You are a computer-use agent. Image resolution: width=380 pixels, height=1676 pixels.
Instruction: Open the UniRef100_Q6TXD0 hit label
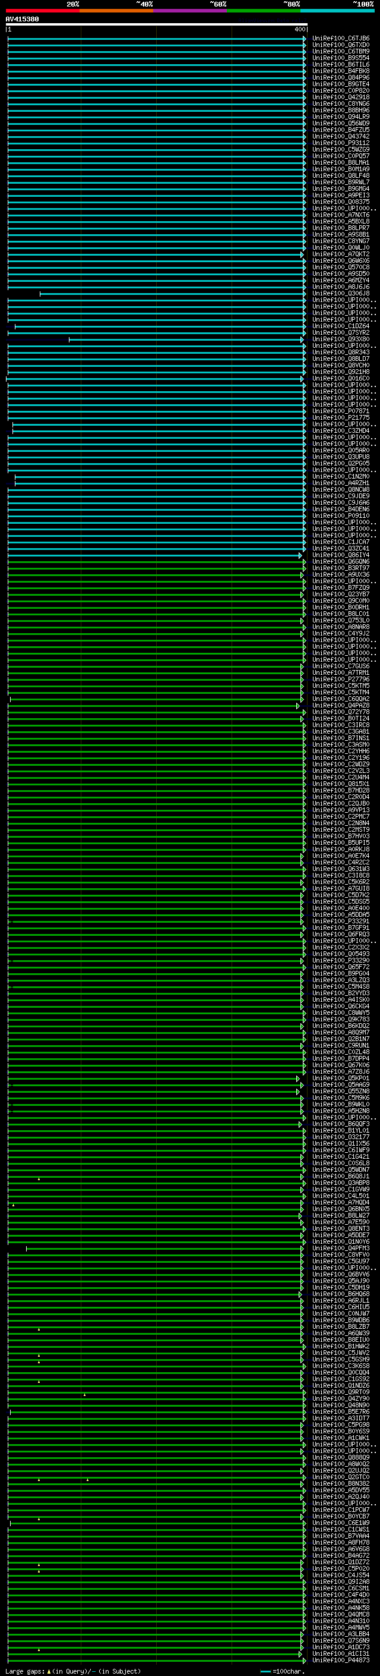(341, 45)
